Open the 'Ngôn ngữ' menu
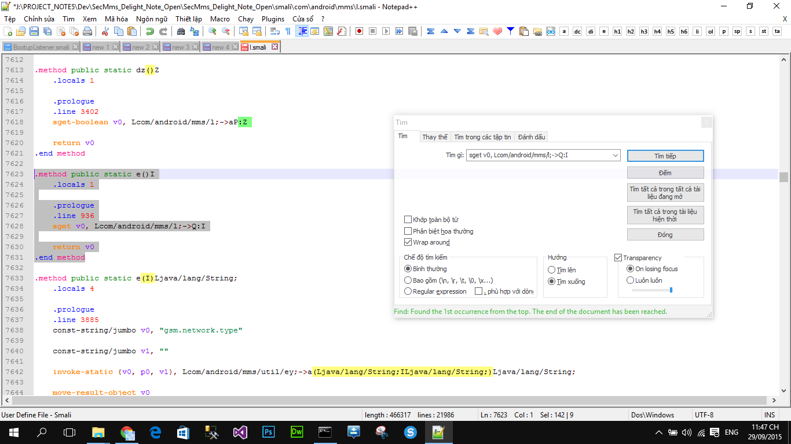 coord(152,18)
